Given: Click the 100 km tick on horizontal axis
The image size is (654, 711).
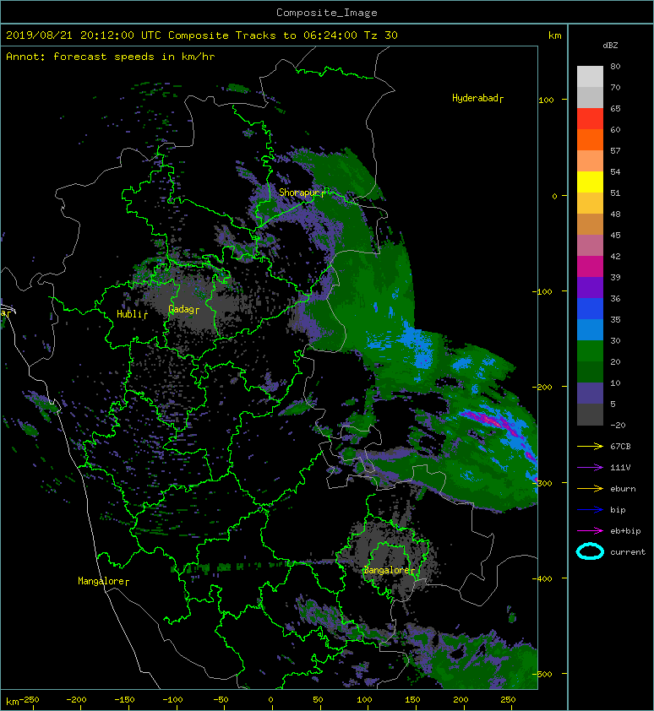Looking at the screenshot, I should click(x=364, y=700).
